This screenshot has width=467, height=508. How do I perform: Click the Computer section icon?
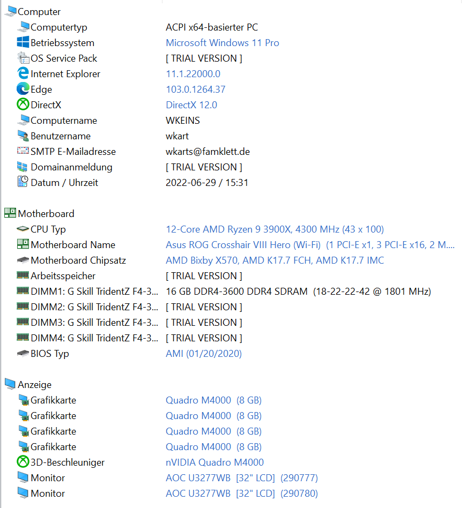click(10, 11)
